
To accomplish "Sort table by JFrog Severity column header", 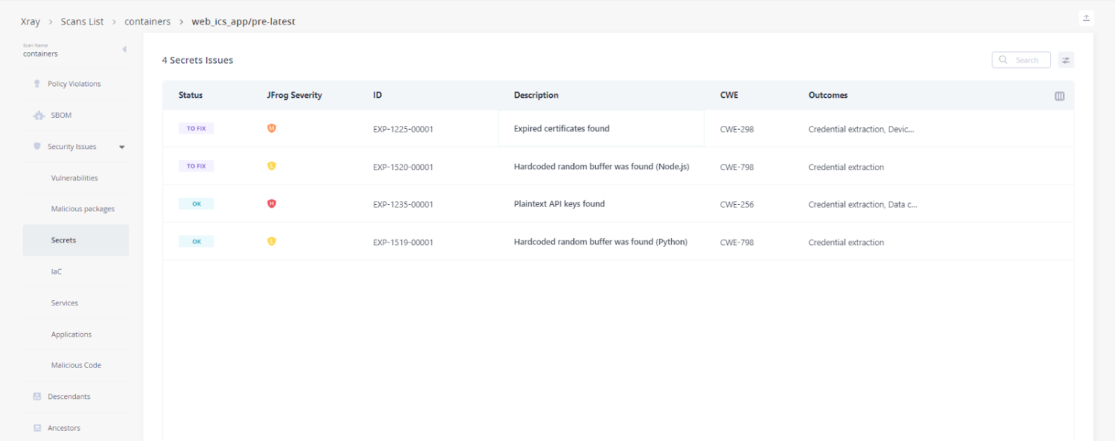I will tap(294, 95).
